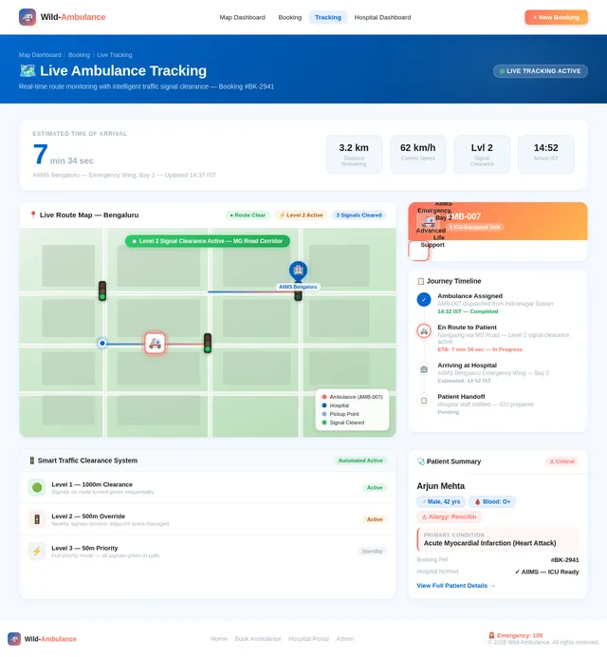Viewport: 607px width, 657px height.
Task: Click the Male, 42 yrs tag
Action: [441, 501]
